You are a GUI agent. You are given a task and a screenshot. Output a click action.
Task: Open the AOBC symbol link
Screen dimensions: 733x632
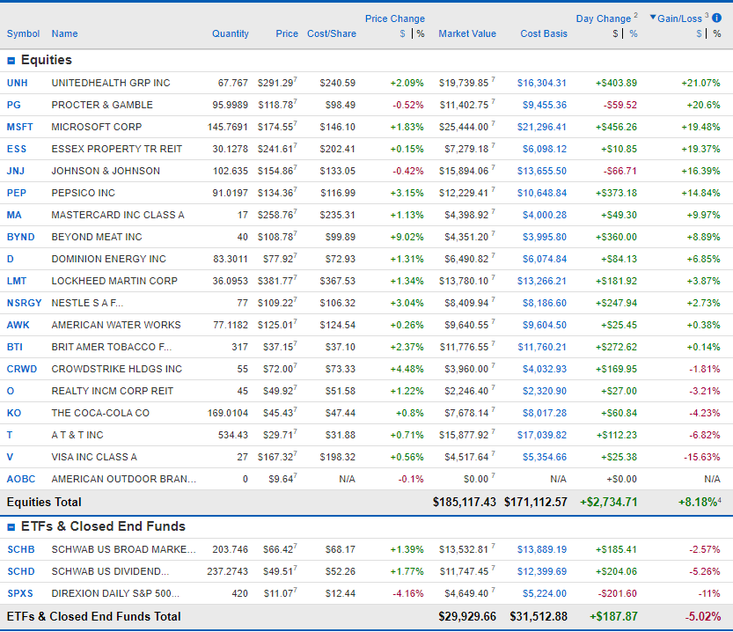pos(21,479)
